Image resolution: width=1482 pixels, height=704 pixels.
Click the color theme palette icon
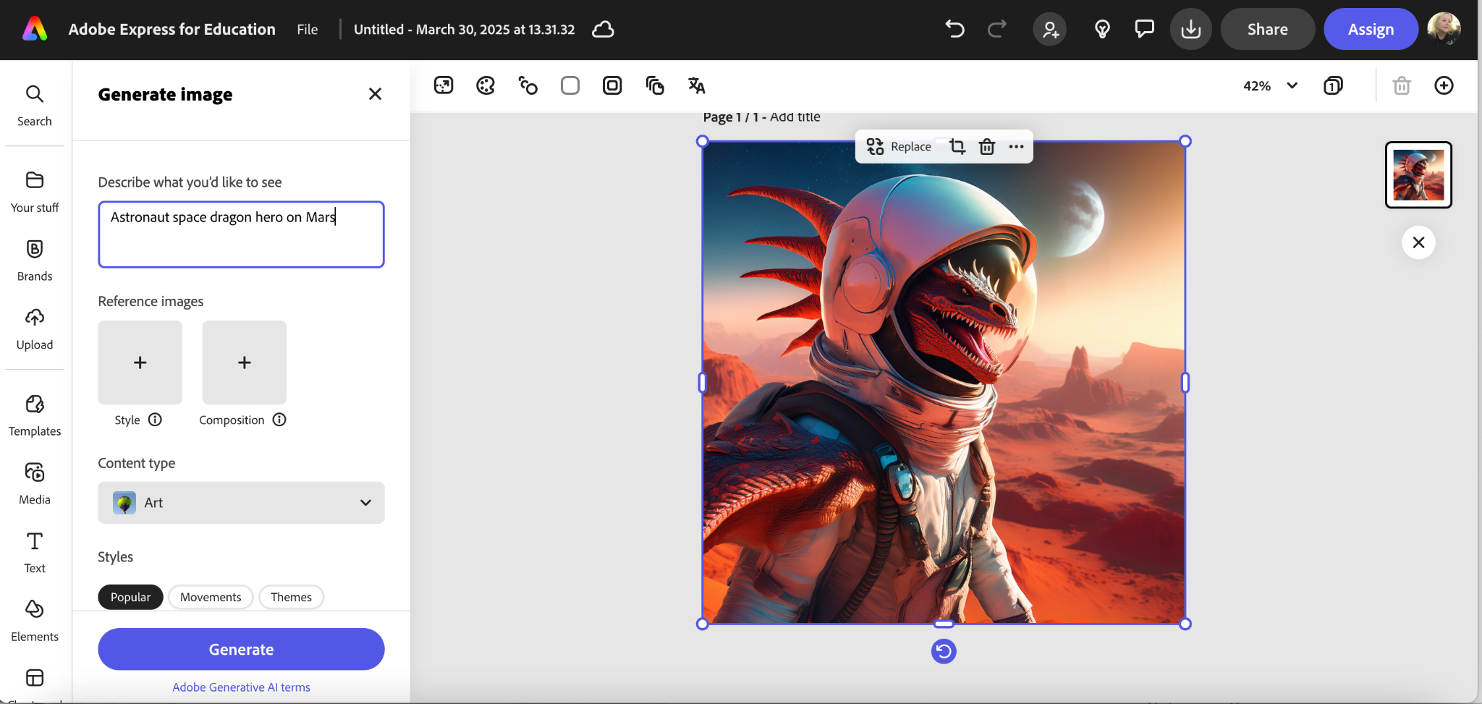click(x=486, y=85)
